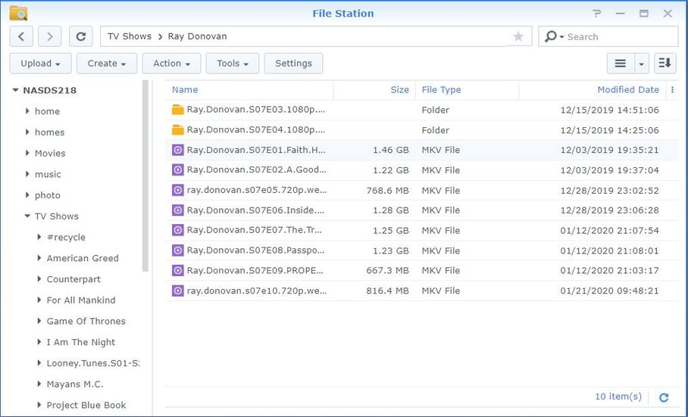Expand the Movies folder arrow
This screenshot has height=417, width=688.
(27, 154)
